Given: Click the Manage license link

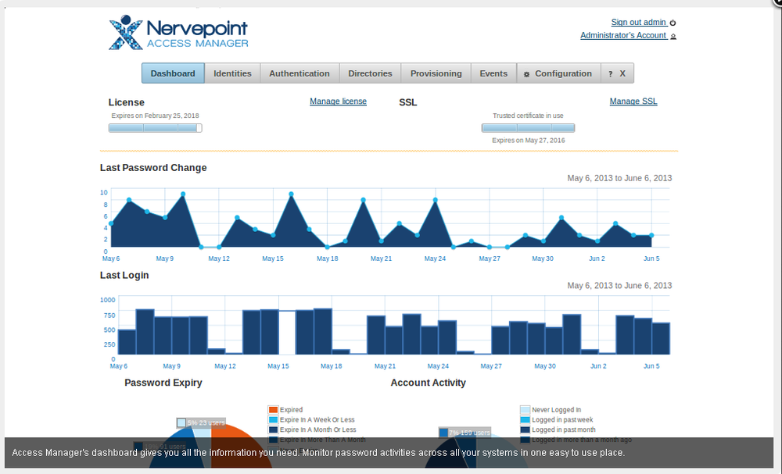Looking at the screenshot, I should tap(338, 101).
